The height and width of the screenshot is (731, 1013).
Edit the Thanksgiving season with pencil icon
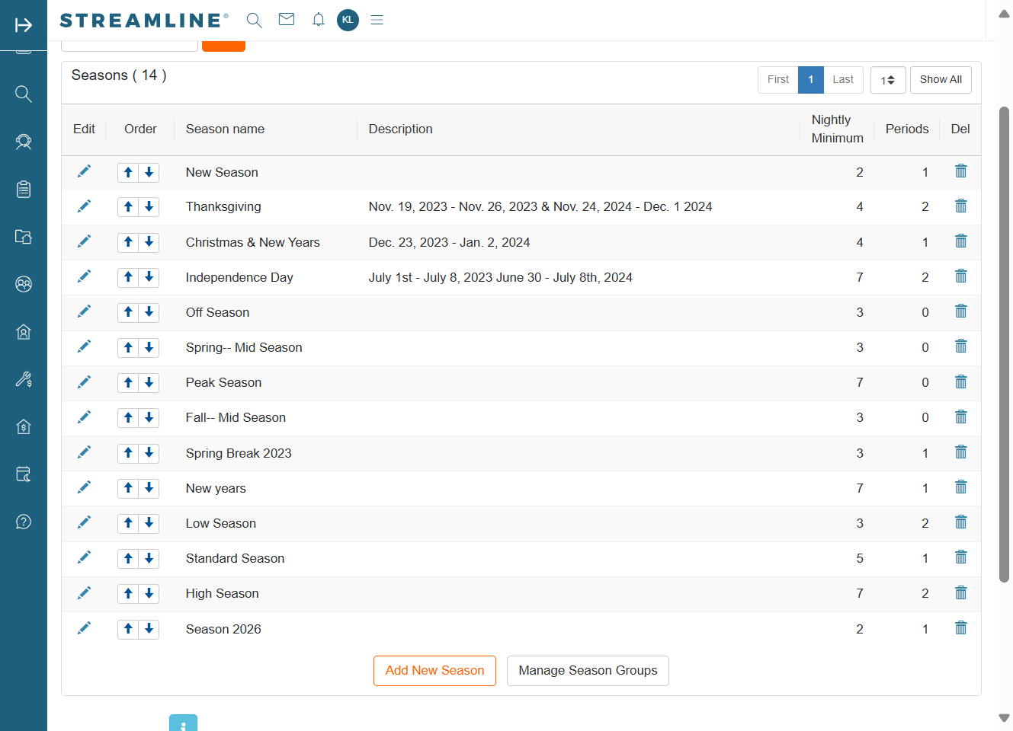coord(84,206)
